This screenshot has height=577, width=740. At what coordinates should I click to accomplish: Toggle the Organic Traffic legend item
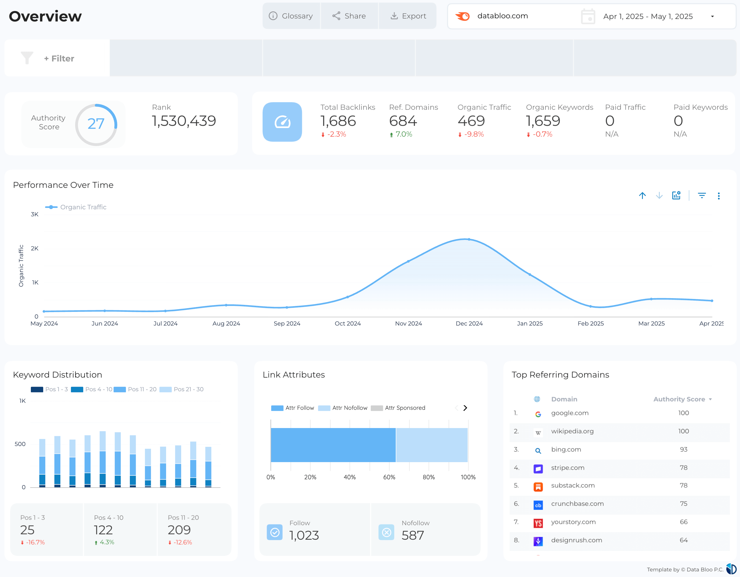pos(76,207)
